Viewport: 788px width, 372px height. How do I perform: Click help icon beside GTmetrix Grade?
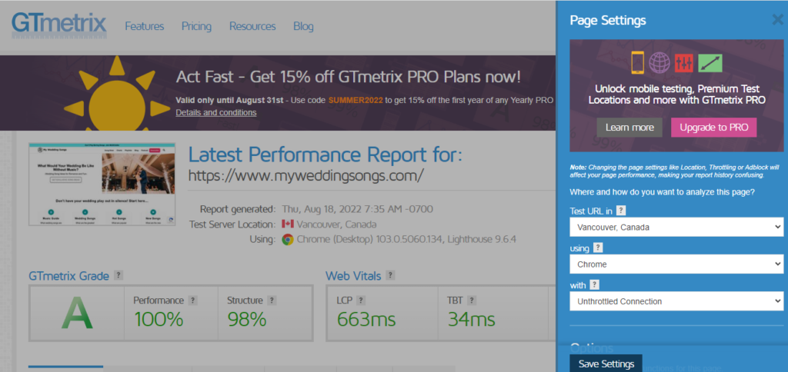[119, 275]
